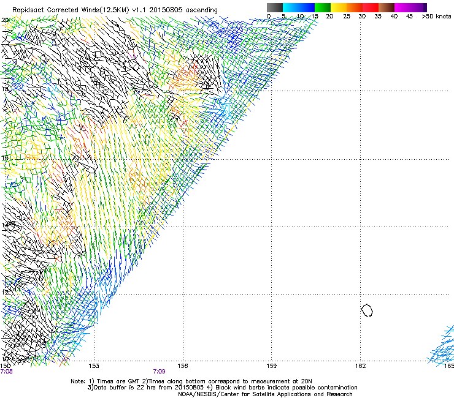Click the '150' longitude axis label
Screen dimensions: 454x398
tap(6, 366)
